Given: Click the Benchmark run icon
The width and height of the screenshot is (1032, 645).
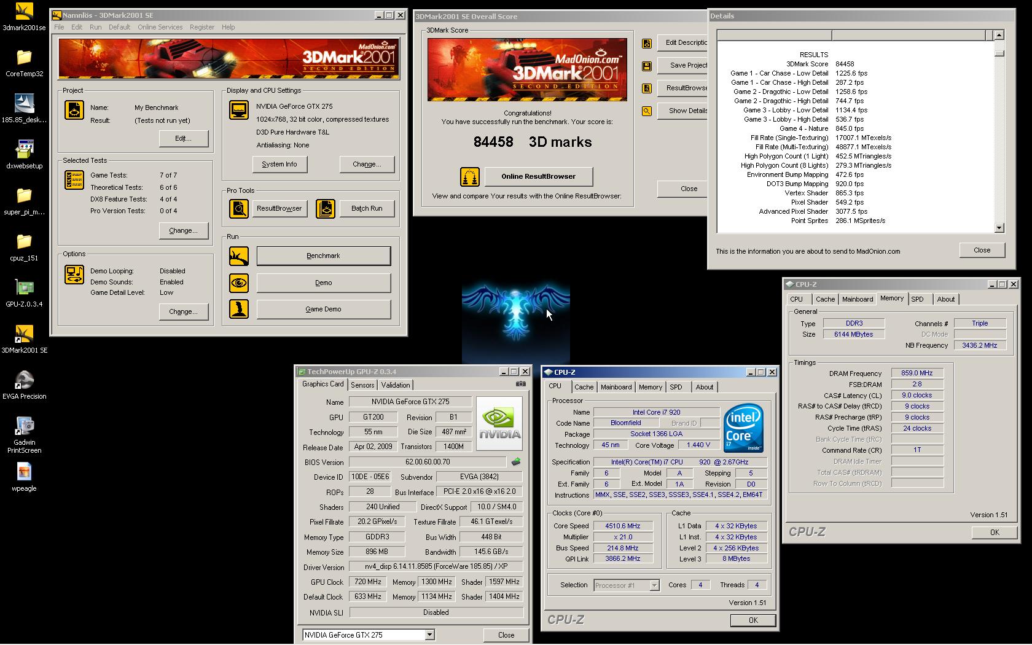Looking at the screenshot, I should [x=239, y=256].
